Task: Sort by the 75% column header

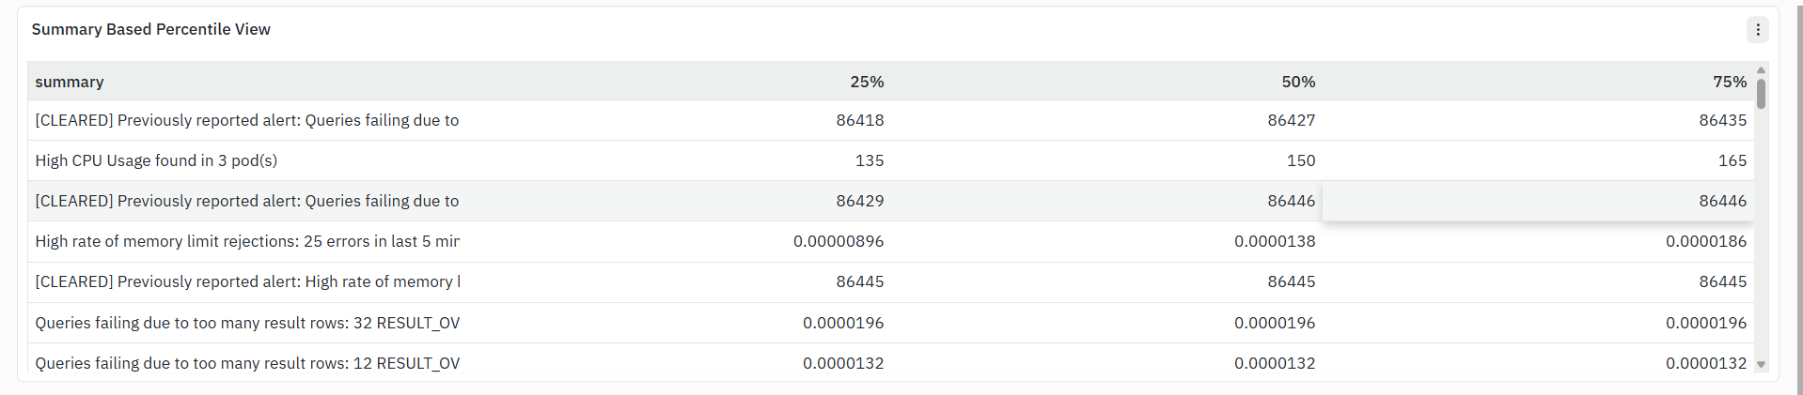Action: [1730, 82]
